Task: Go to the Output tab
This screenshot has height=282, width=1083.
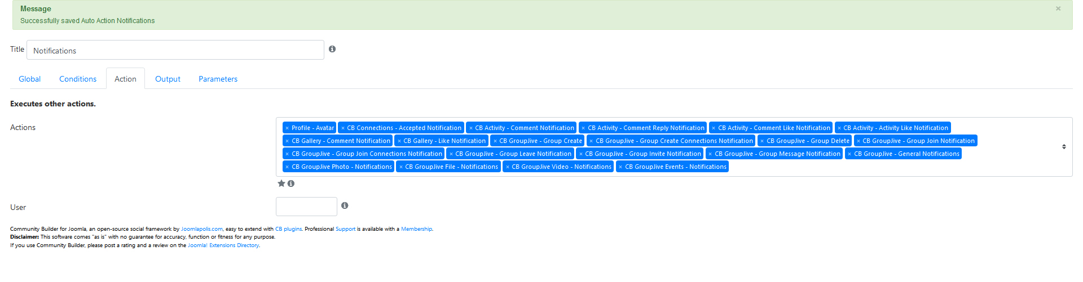Action: tap(168, 79)
